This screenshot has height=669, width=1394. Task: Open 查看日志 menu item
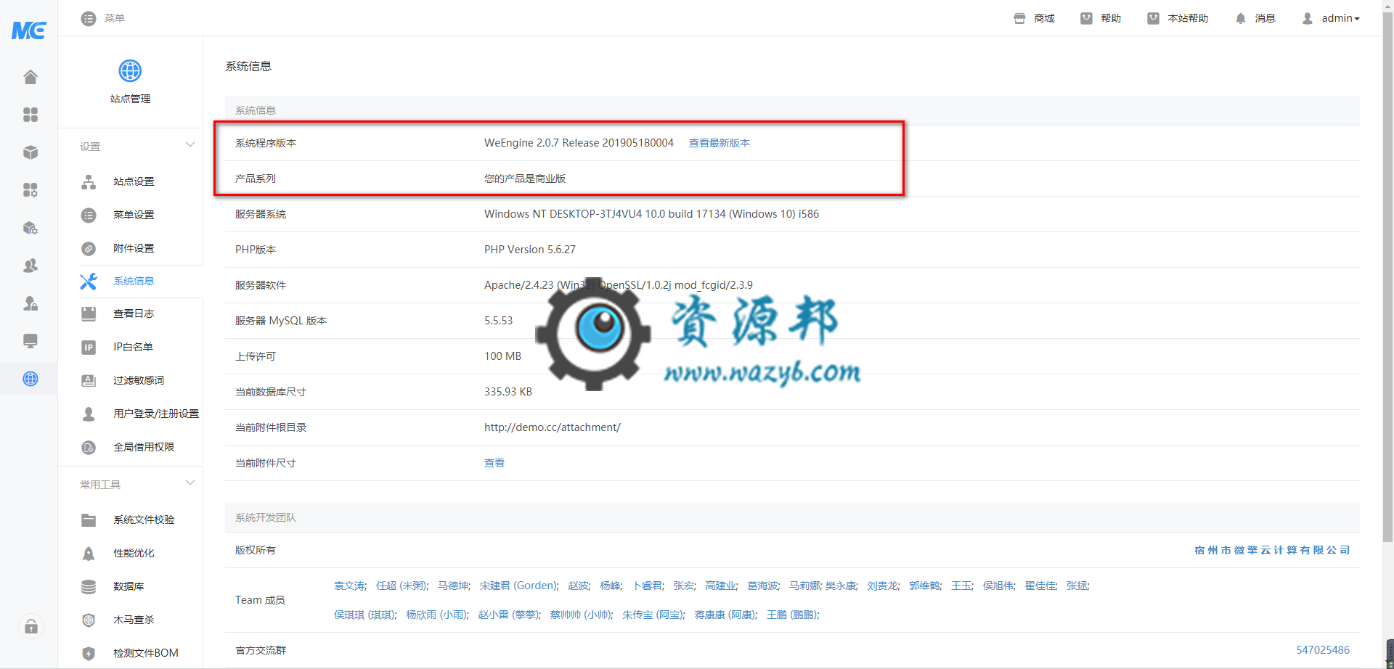click(134, 313)
